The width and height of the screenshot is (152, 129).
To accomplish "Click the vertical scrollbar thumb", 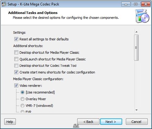I will click(136, 48).
